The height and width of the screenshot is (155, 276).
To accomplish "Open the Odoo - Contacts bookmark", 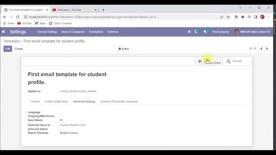I will click(x=60, y=23).
